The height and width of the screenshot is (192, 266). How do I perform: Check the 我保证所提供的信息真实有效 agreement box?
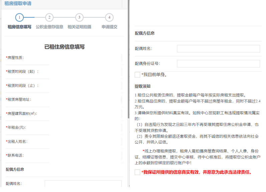(x=138, y=172)
